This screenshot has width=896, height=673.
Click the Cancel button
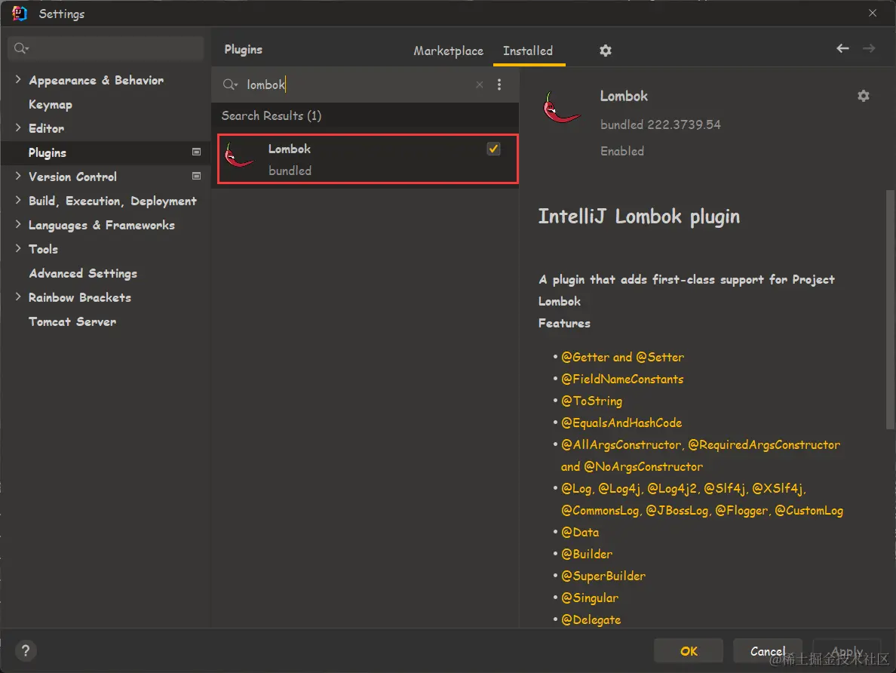click(768, 650)
